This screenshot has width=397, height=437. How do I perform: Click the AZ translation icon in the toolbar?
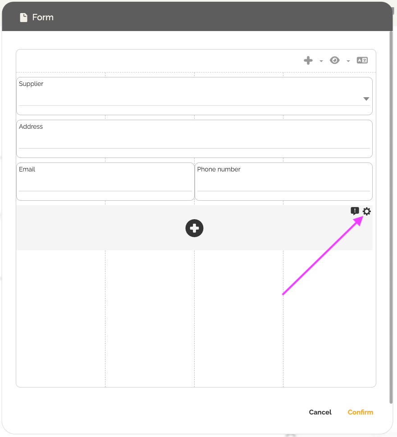click(362, 60)
